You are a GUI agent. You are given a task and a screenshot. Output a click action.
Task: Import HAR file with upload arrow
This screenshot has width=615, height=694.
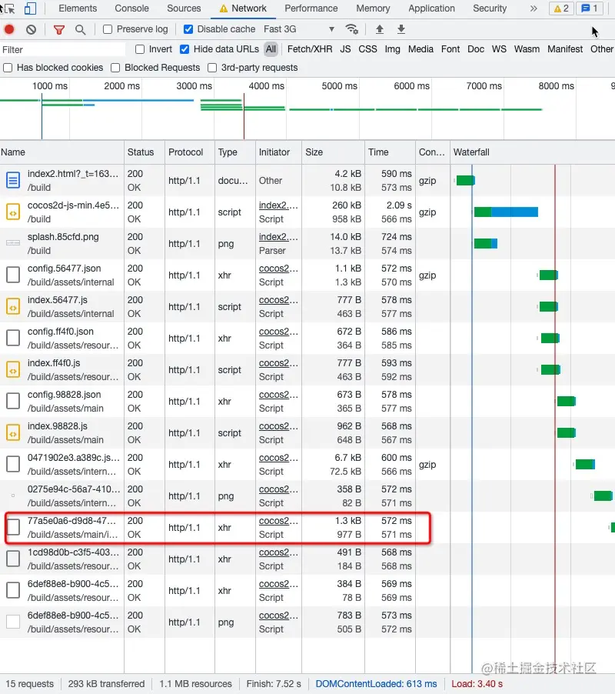[379, 29]
